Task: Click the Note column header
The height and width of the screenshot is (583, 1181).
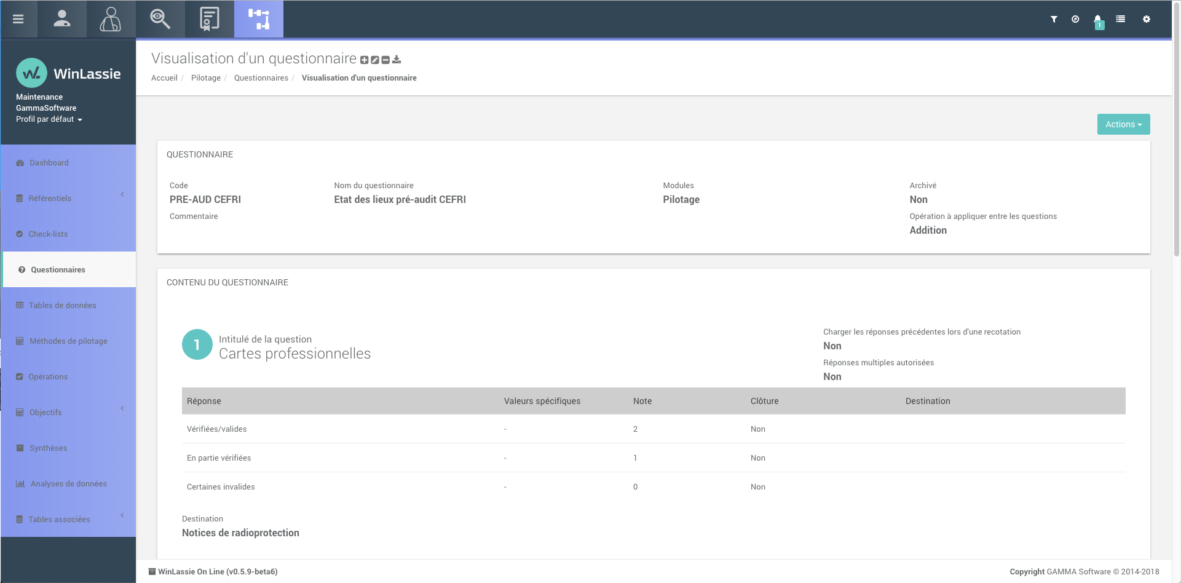Action: coord(642,401)
